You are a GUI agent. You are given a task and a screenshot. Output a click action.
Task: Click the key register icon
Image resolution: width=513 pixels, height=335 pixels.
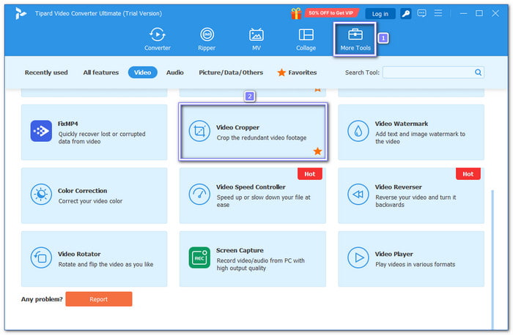[406, 13]
